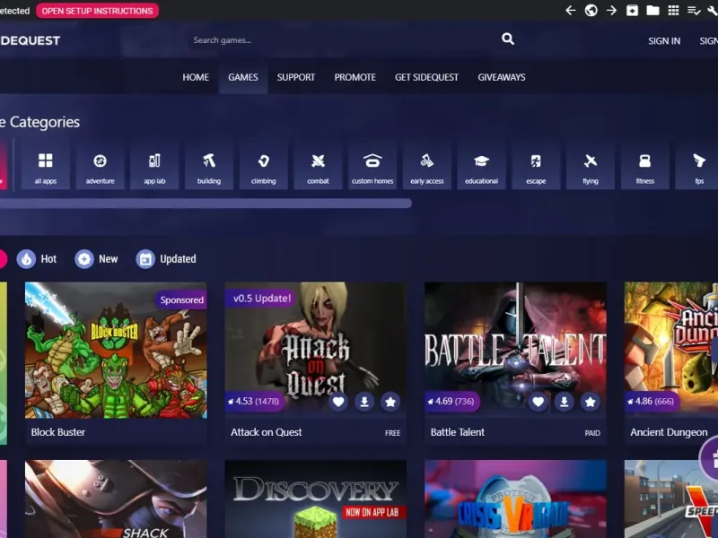Like Attack on Quest with heart icon
The image size is (718, 538).
[x=338, y=402]
